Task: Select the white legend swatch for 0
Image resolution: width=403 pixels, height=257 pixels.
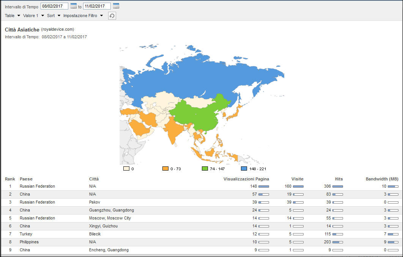Action: coord(126,169)
